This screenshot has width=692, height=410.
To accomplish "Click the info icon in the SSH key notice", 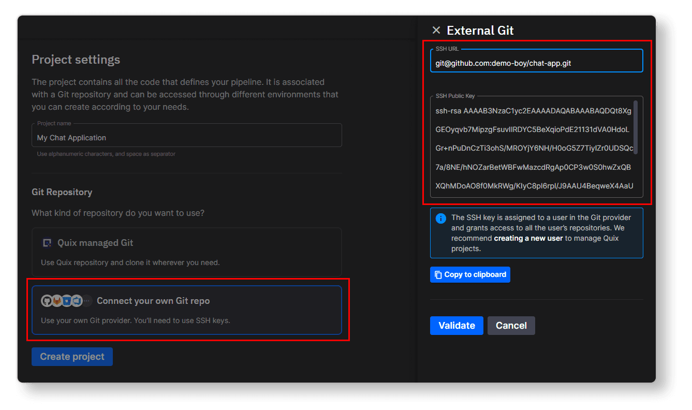I will click(x=440, y=218).
